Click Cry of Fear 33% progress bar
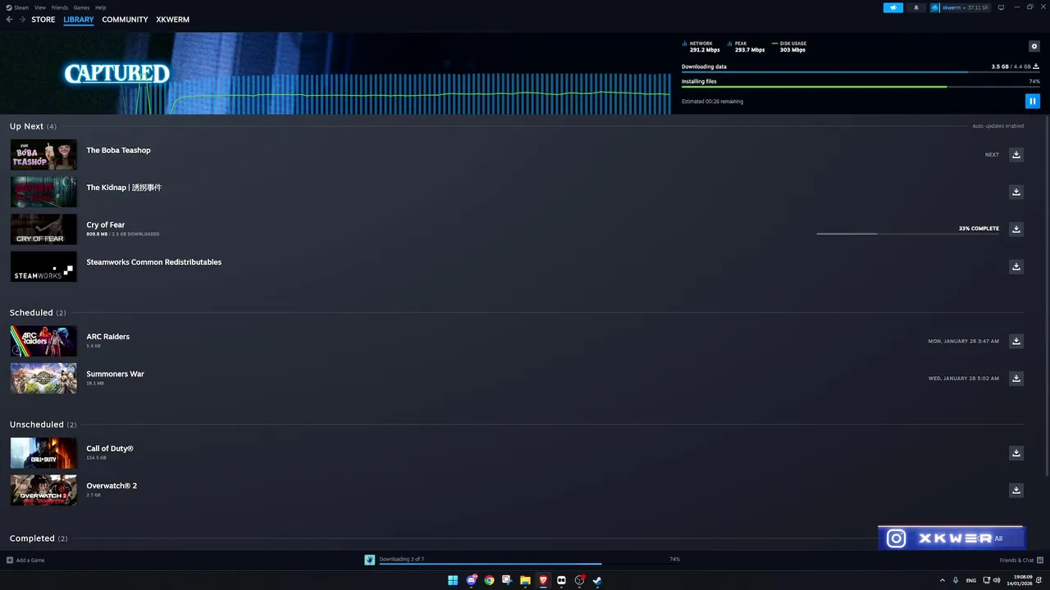Screen dimensions: 1050x590 tap(908, 234)
